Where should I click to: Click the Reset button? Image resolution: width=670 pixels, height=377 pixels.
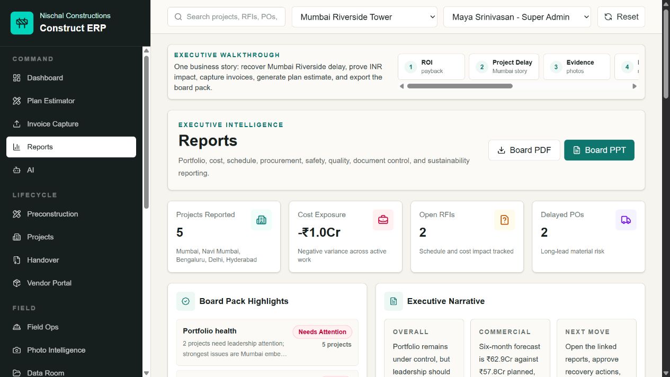tap(621, 17)
